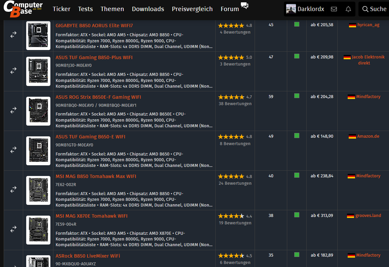This screenshot has height=267, width=389.
Task: Click the Suche magnifier icon
Action: click(365, 9)
